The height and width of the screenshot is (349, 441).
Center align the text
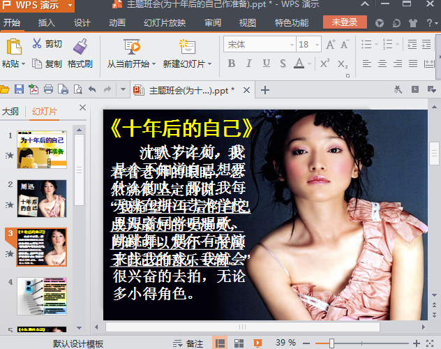(382, 64)
